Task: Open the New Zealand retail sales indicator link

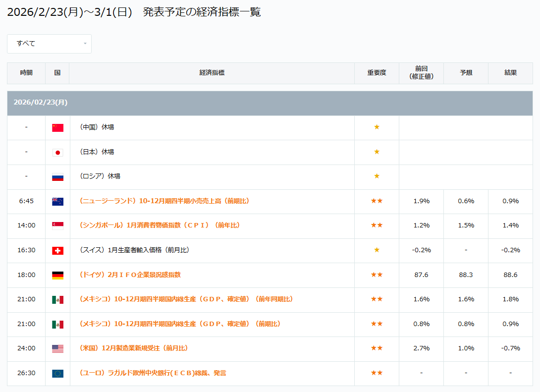Action: coord(164,201)
